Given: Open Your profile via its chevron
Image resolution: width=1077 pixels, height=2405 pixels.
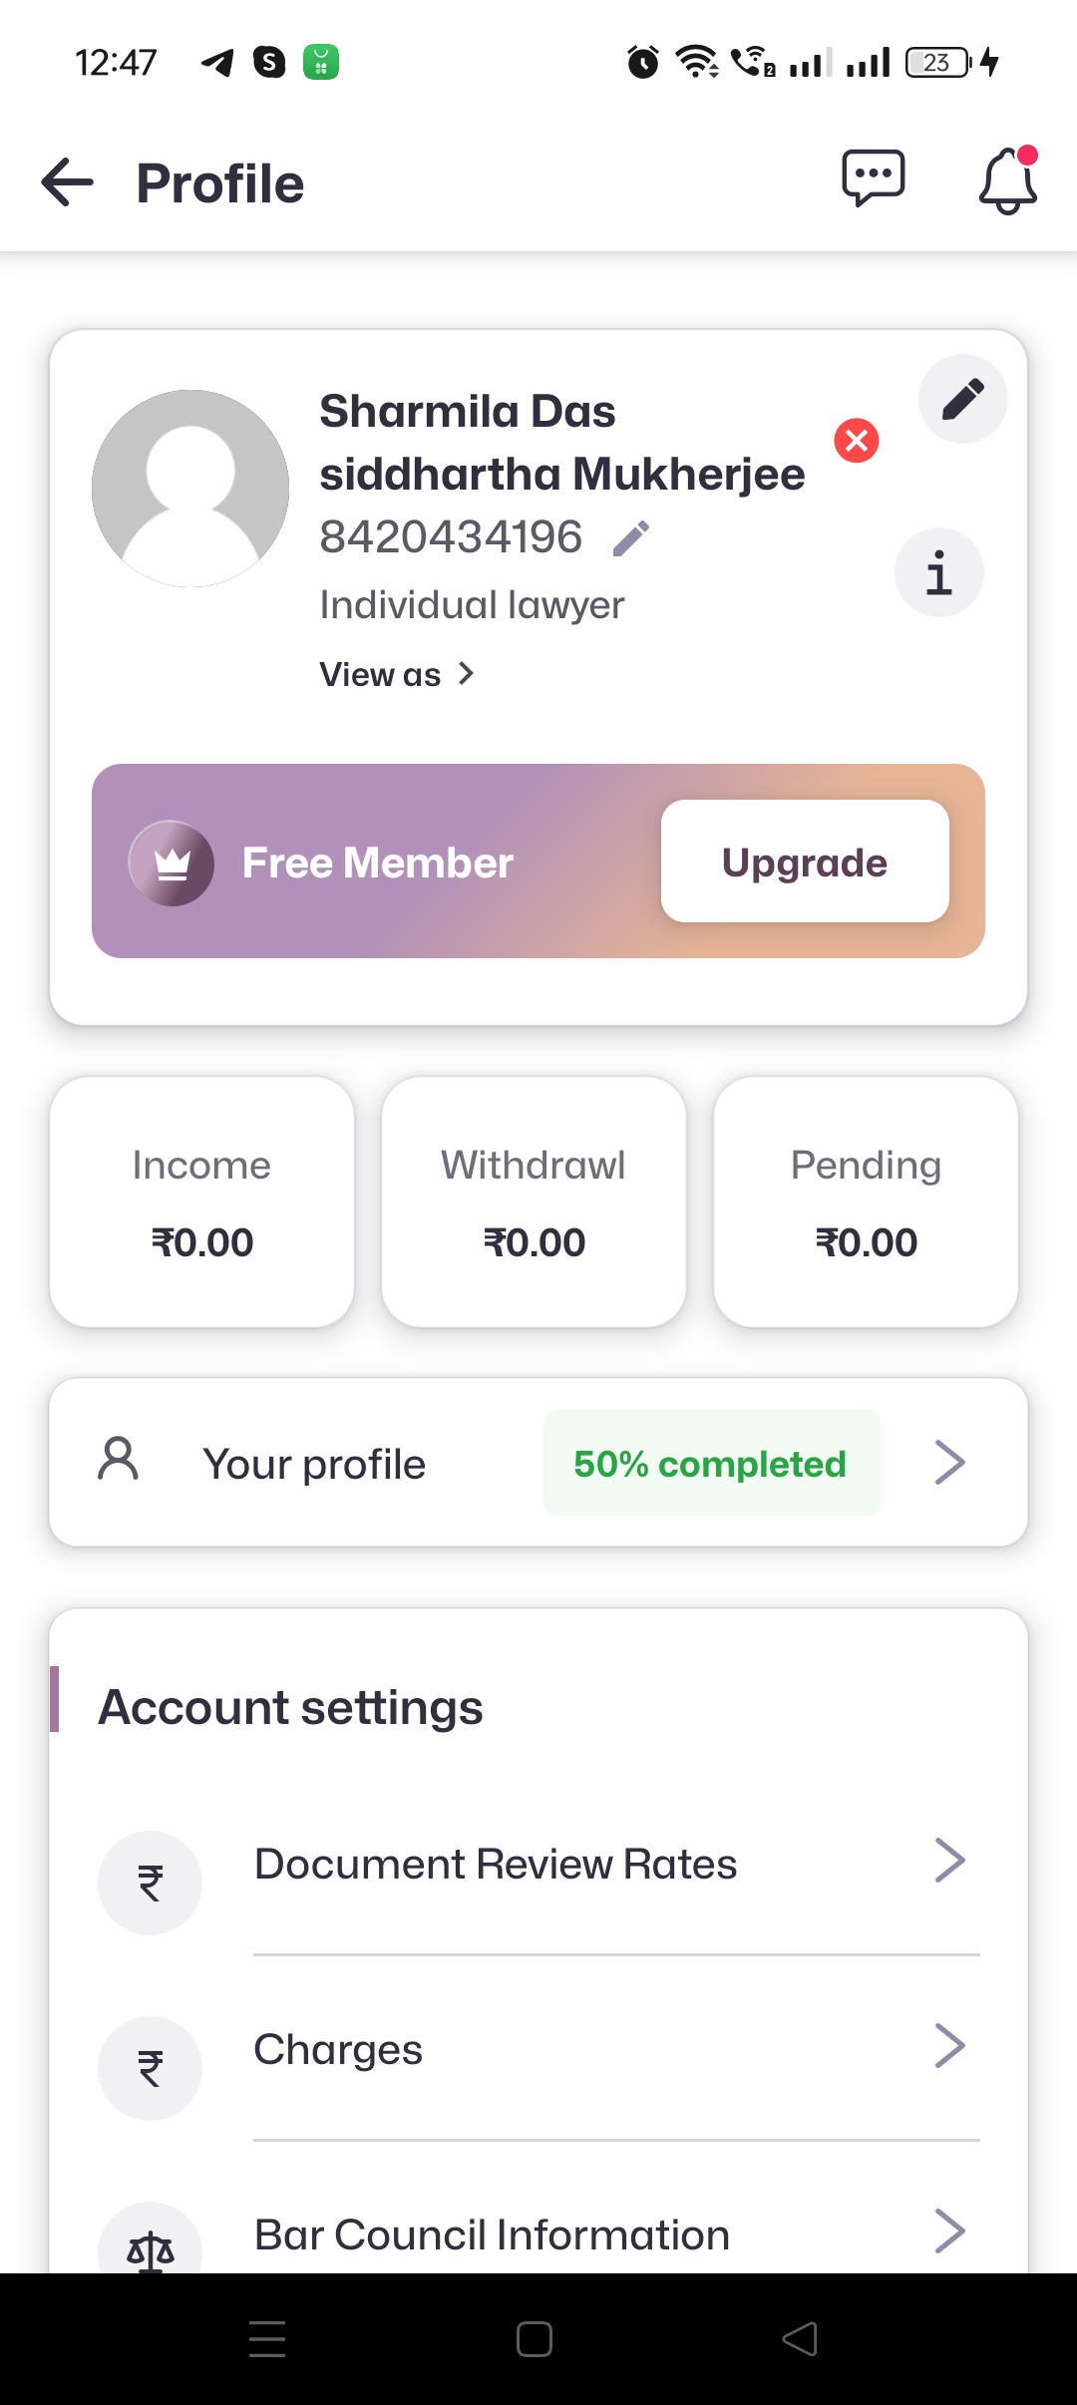Looking at the screenshot, I should (949, 1463).
